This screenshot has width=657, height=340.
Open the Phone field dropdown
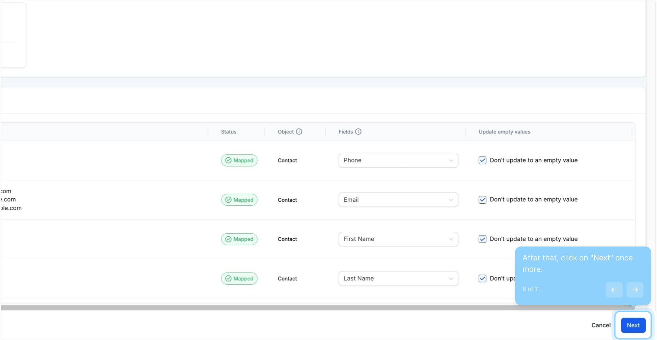[x=398, y=160]
